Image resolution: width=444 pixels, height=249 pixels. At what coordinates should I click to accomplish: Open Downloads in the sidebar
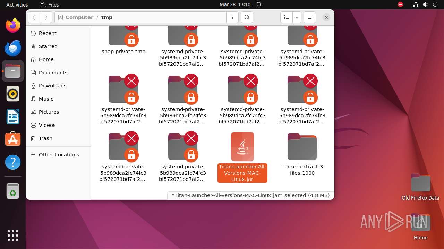(58, 86)
